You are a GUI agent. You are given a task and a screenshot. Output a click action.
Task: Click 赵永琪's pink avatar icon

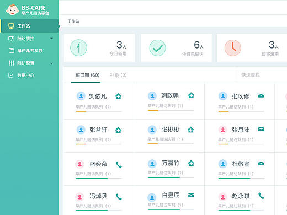click(222, 197)
